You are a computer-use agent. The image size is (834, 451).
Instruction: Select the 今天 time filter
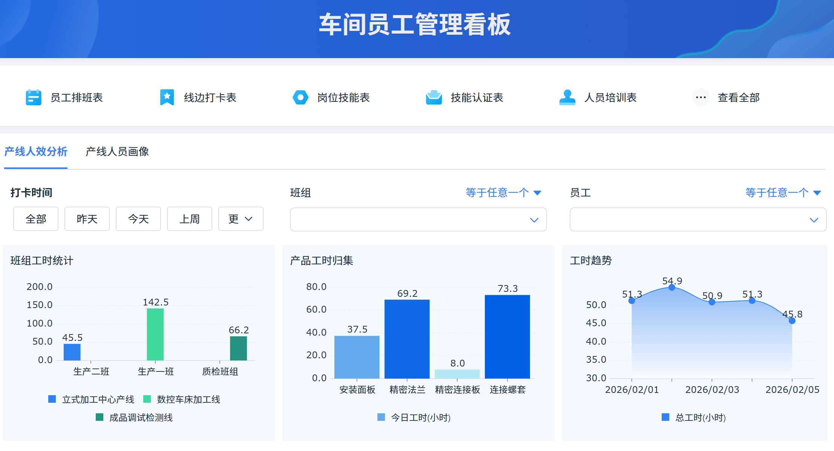(138, 219)
